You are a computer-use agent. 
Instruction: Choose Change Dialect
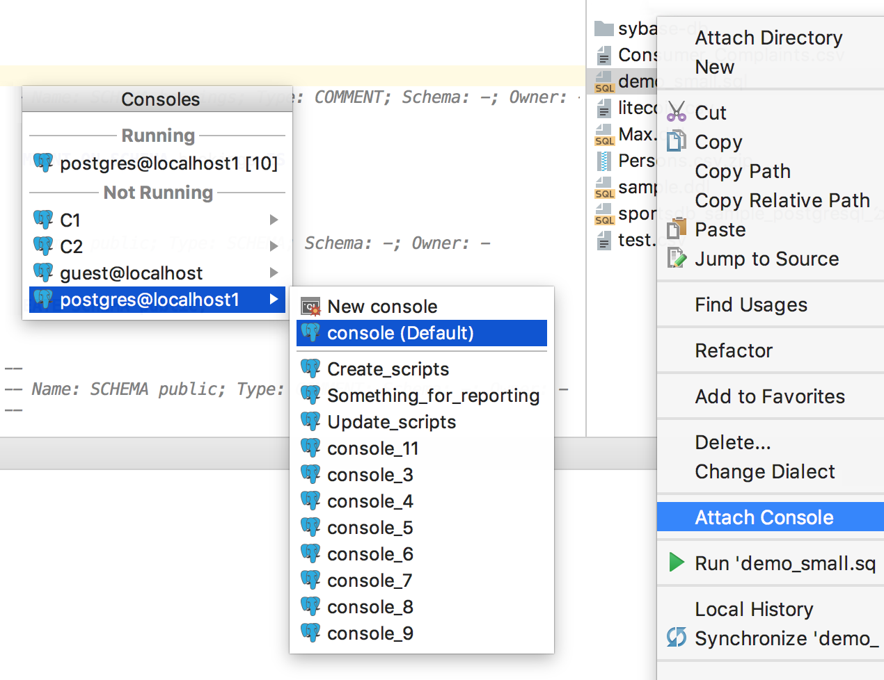pyautogui.click(x=771, y=471)
